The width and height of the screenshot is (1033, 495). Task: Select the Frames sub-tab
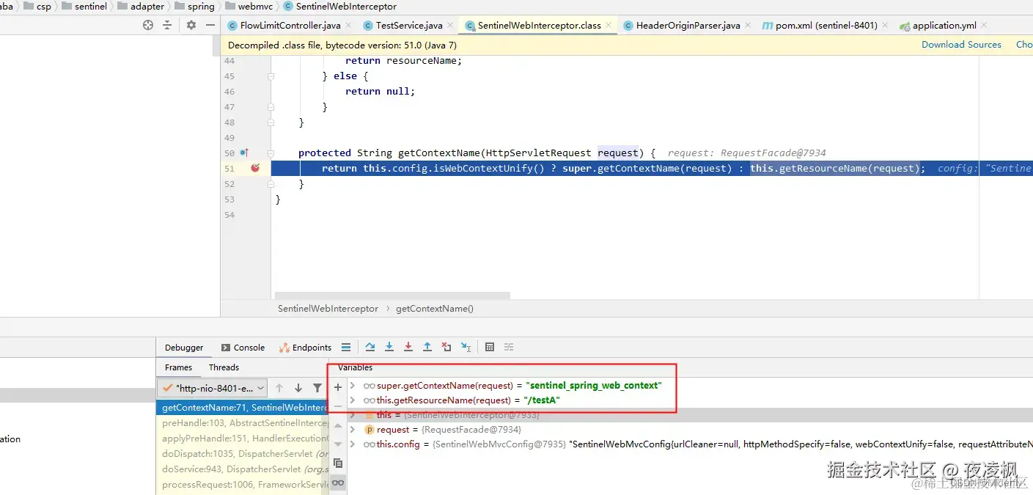tap(178, 367)
